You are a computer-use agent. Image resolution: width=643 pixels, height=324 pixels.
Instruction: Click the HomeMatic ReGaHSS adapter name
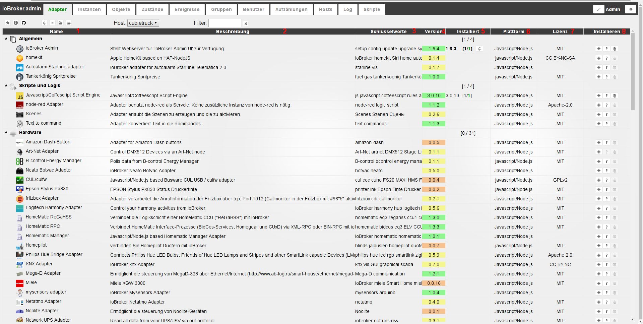pyautogui.click(x=49, y=217)
